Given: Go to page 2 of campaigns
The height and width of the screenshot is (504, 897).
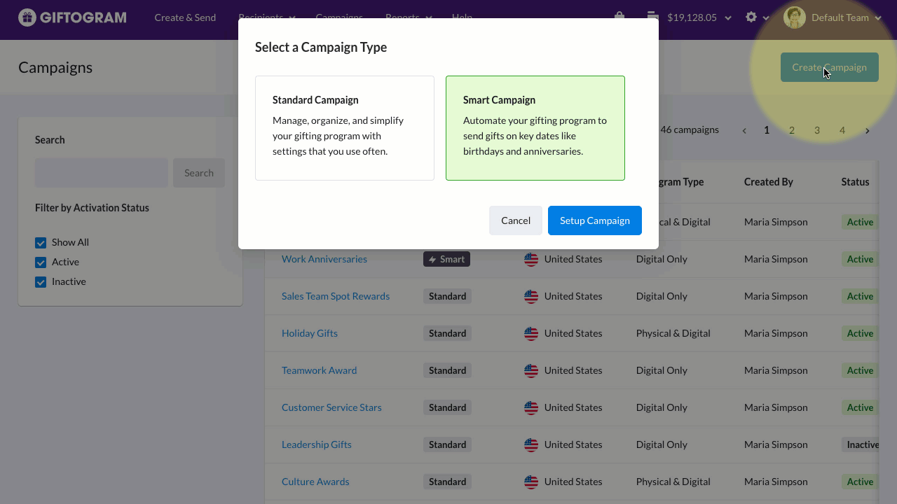Looking at the screenshot, I should (x=792, y=130).
